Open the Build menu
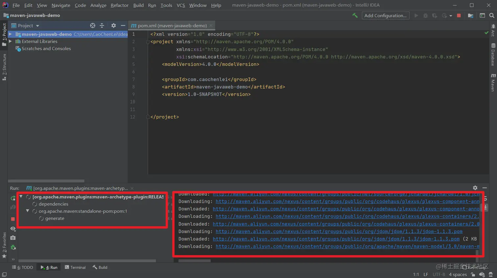This screenshot has width=497, height=278. pyautogui.click(x=138, y=5)
